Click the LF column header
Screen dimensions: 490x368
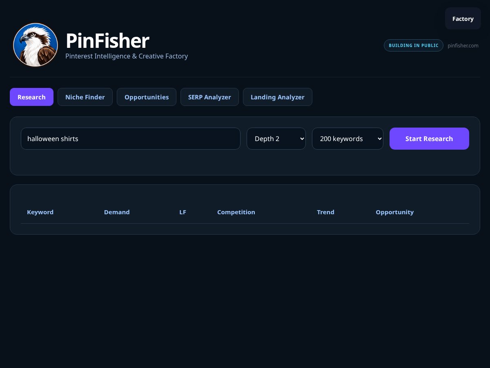click(x=183, y=212)
